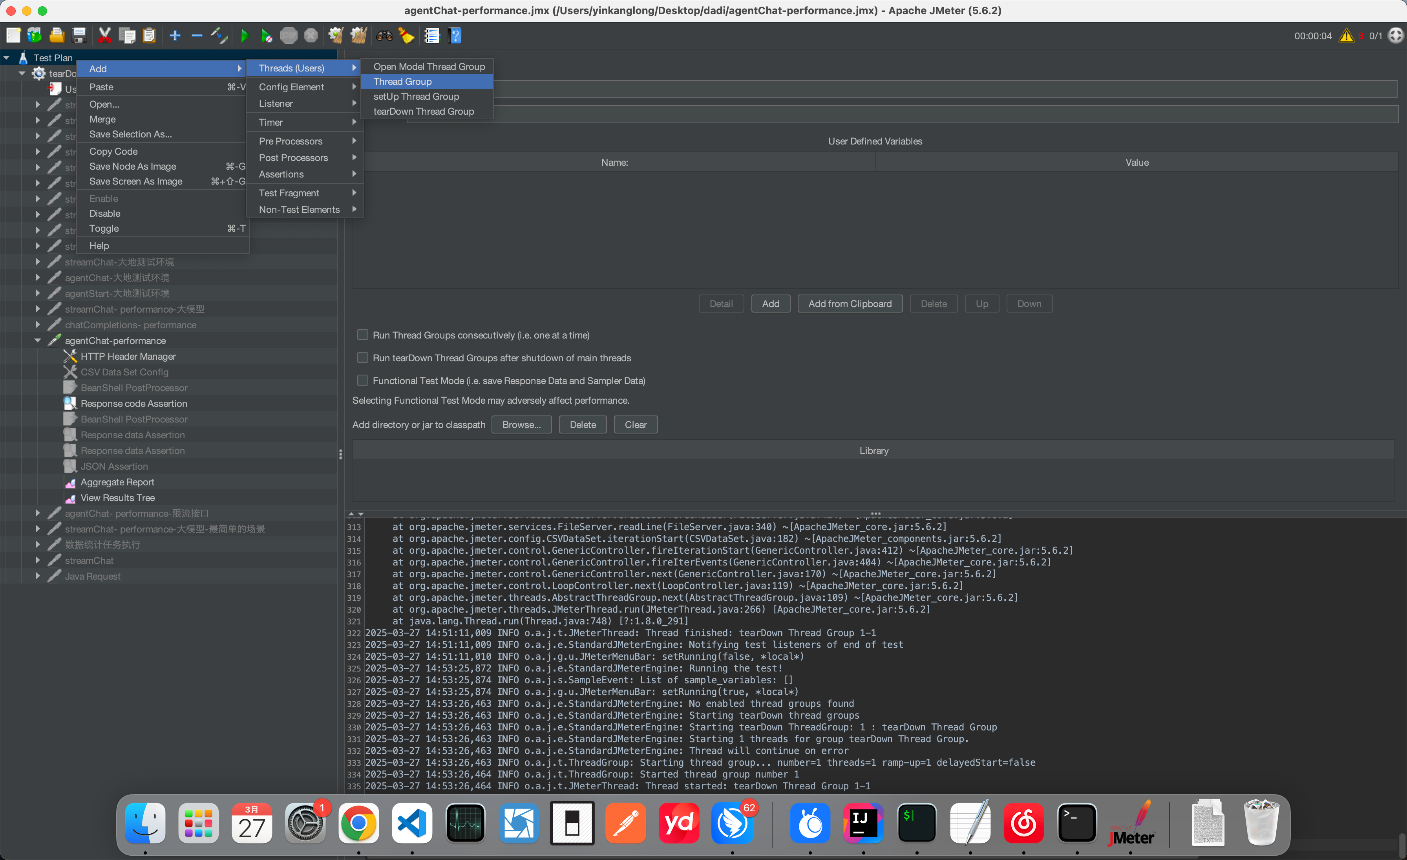Click the Cut scissors icon
This screenshot has height=860, width=1407.
pos(104,36)
